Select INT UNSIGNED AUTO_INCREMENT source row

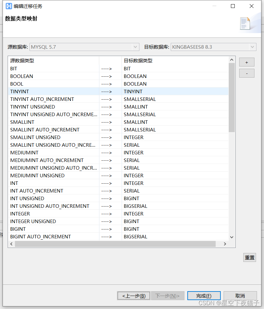pyautogui.click(x=53, y=206)
